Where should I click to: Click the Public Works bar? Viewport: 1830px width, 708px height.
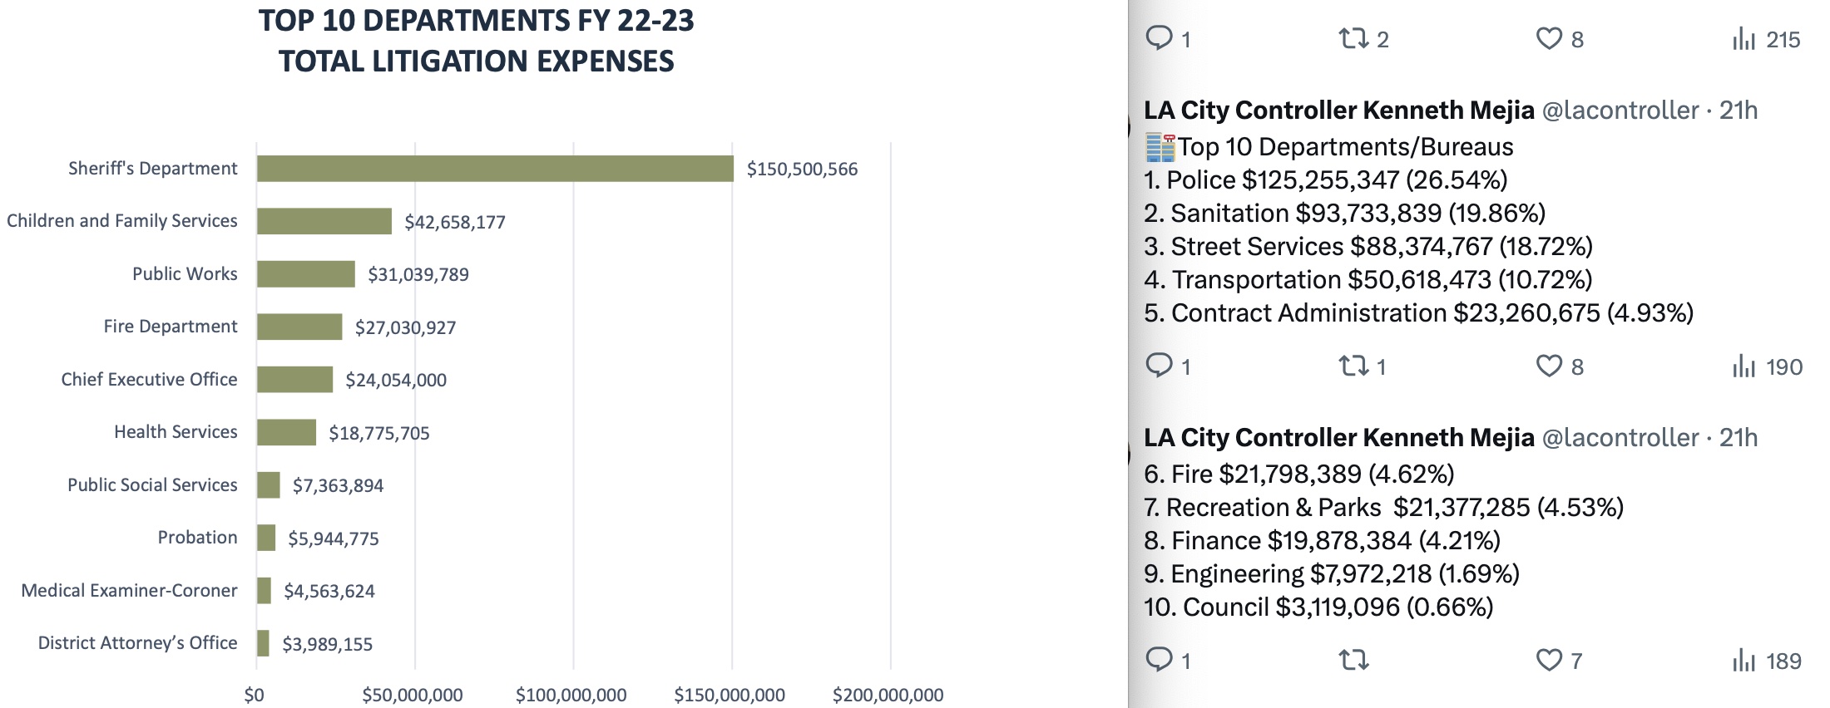pos(306,274)
